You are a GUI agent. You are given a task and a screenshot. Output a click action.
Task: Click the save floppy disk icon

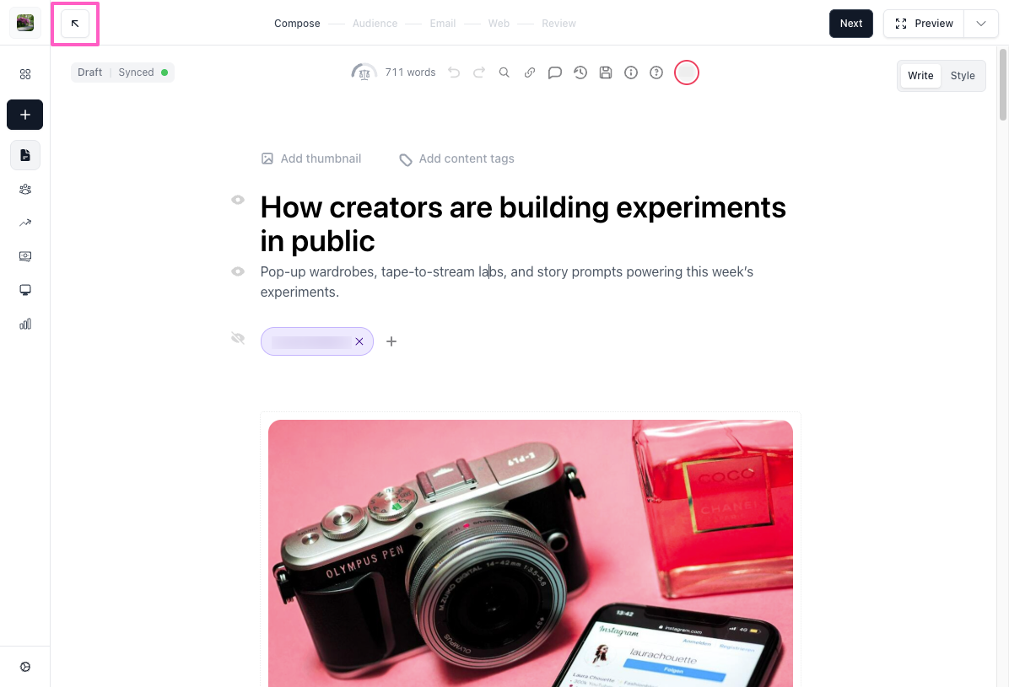click(x=606, y=72)
